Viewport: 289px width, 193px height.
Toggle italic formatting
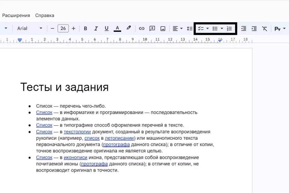96,28
